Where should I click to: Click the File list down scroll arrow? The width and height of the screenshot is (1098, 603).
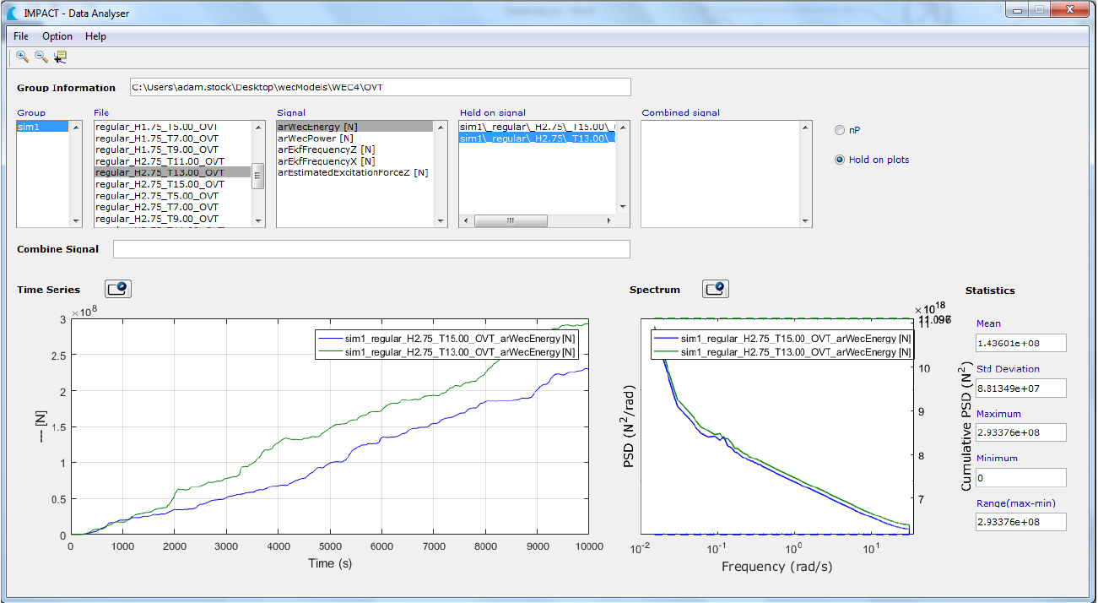point(258,221)
